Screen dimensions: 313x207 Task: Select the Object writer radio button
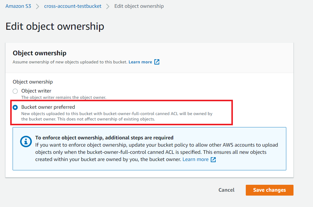point(15,91)
